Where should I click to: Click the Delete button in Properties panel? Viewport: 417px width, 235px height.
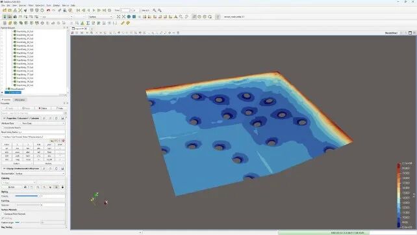point(43,109)
